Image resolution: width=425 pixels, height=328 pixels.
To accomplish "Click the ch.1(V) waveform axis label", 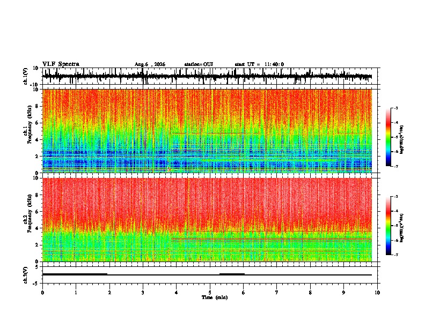I will pyautogui.click(x=26, y=76).
